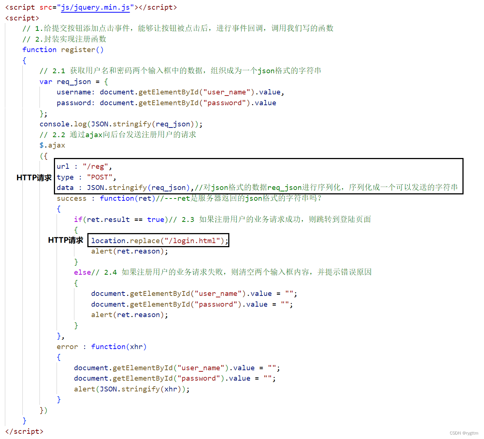Click getElementById("password") reset in the else block
Screen dimensions: 484x439
(192, 304)
